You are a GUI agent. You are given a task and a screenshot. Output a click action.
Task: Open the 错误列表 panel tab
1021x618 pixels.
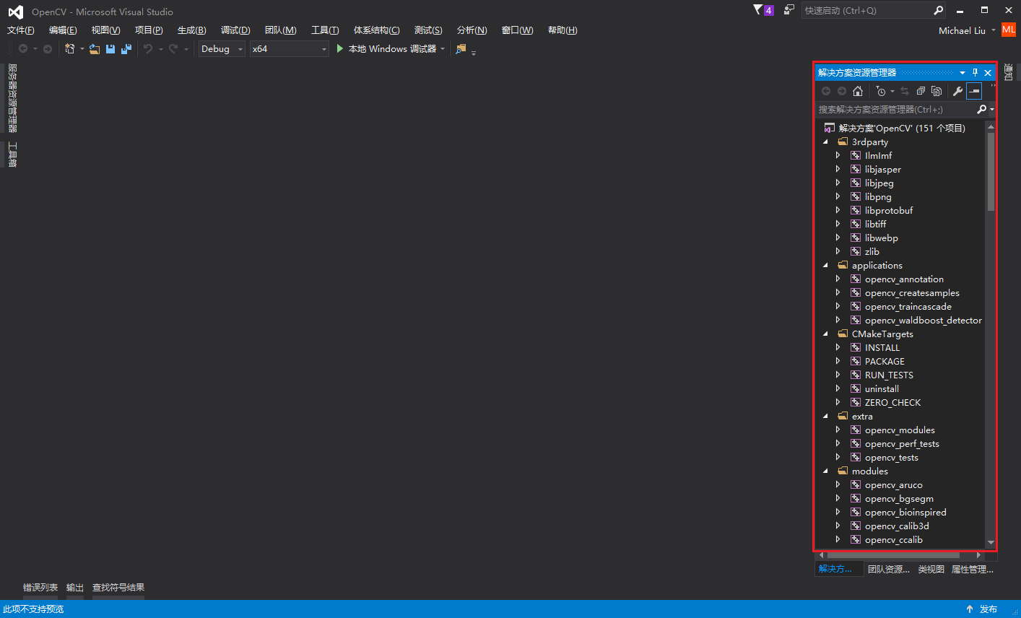[40, 588]
